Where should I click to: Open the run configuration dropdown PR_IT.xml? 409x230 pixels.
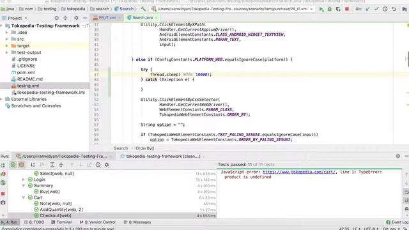pyautogui.click(x=233, y=9)
